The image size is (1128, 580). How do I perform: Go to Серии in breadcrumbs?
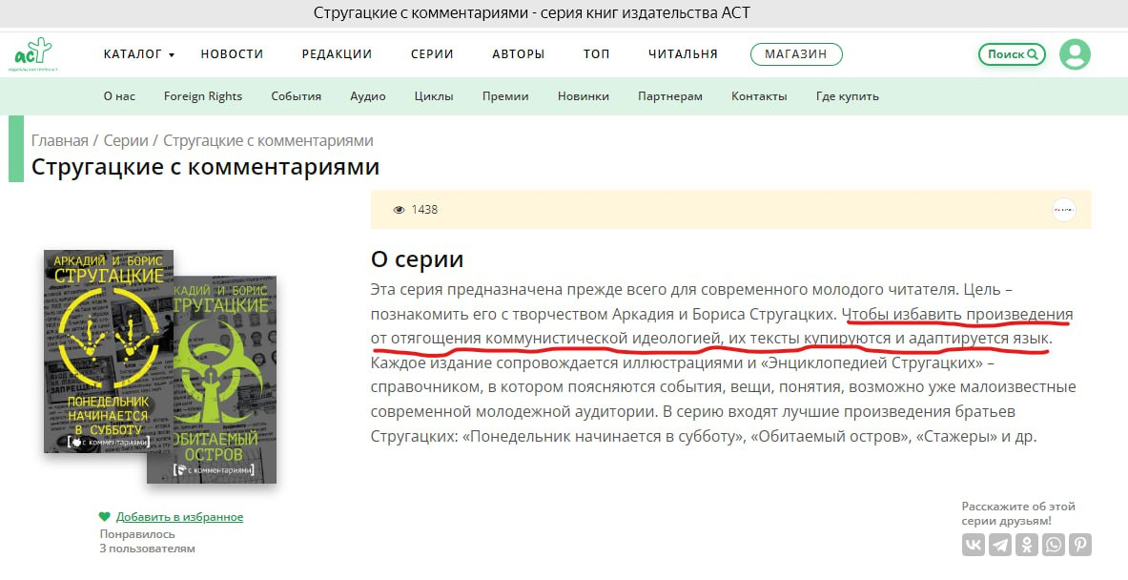click(126, 140)
